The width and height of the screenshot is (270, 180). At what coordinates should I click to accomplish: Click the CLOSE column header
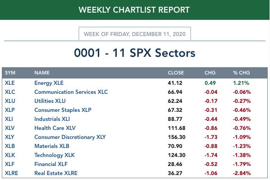pos(176,73)
